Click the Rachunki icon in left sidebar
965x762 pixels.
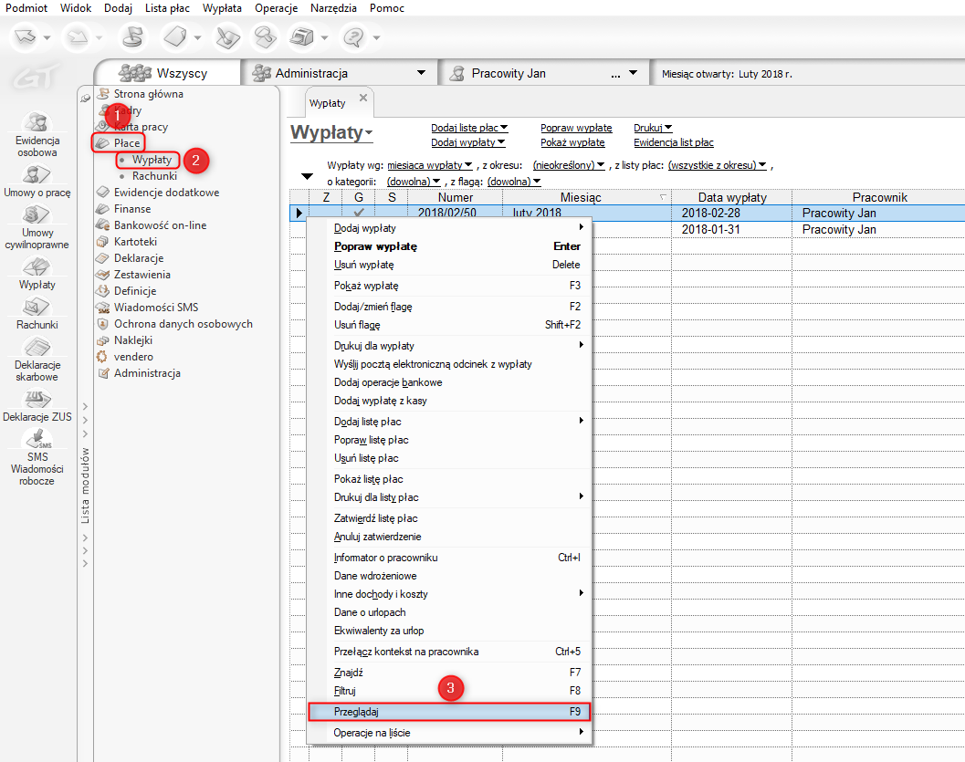coord(37,306)
